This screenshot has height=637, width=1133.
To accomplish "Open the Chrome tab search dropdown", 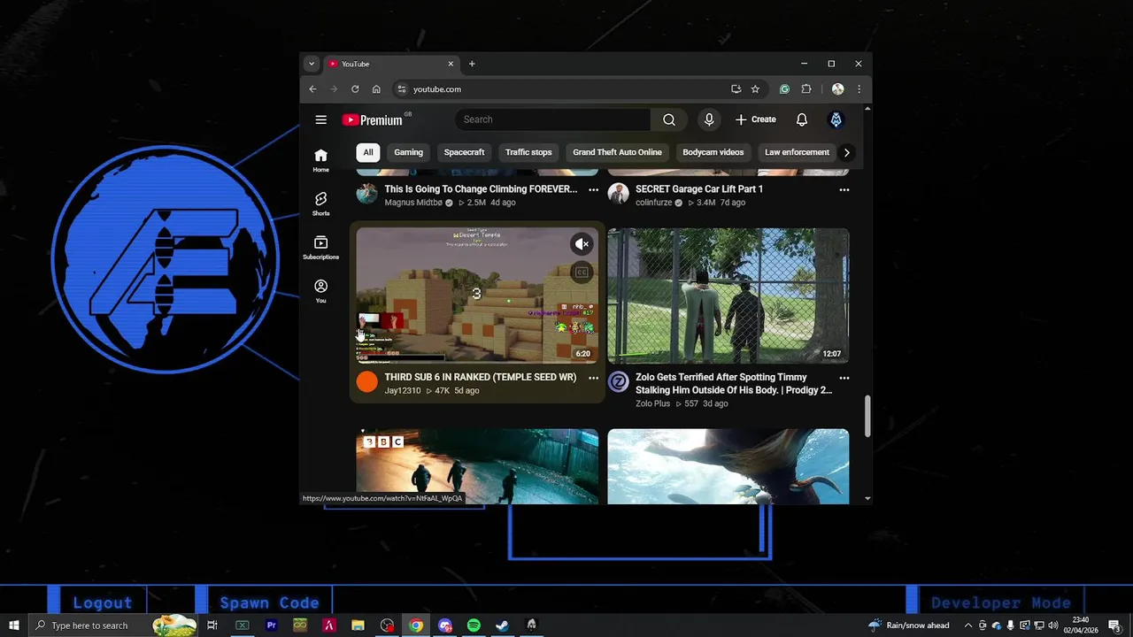I will [311, 64].
